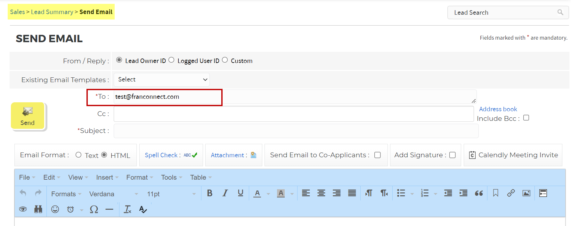Toggle Italic formatting
Screen dimensions: 571x226
(x=225, y=193)
